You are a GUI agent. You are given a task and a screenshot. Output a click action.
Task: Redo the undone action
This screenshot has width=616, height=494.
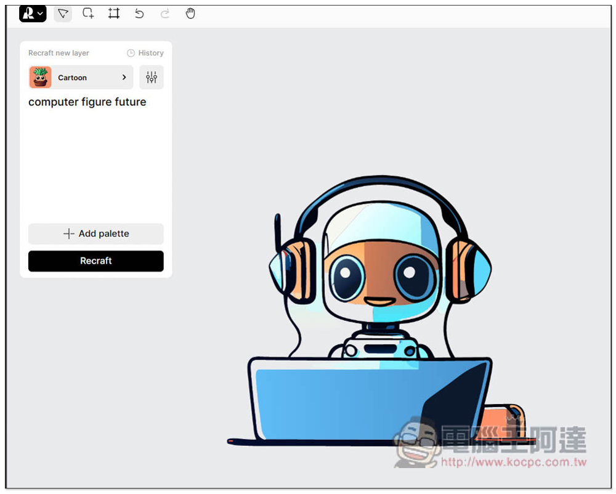pos(165,14)
